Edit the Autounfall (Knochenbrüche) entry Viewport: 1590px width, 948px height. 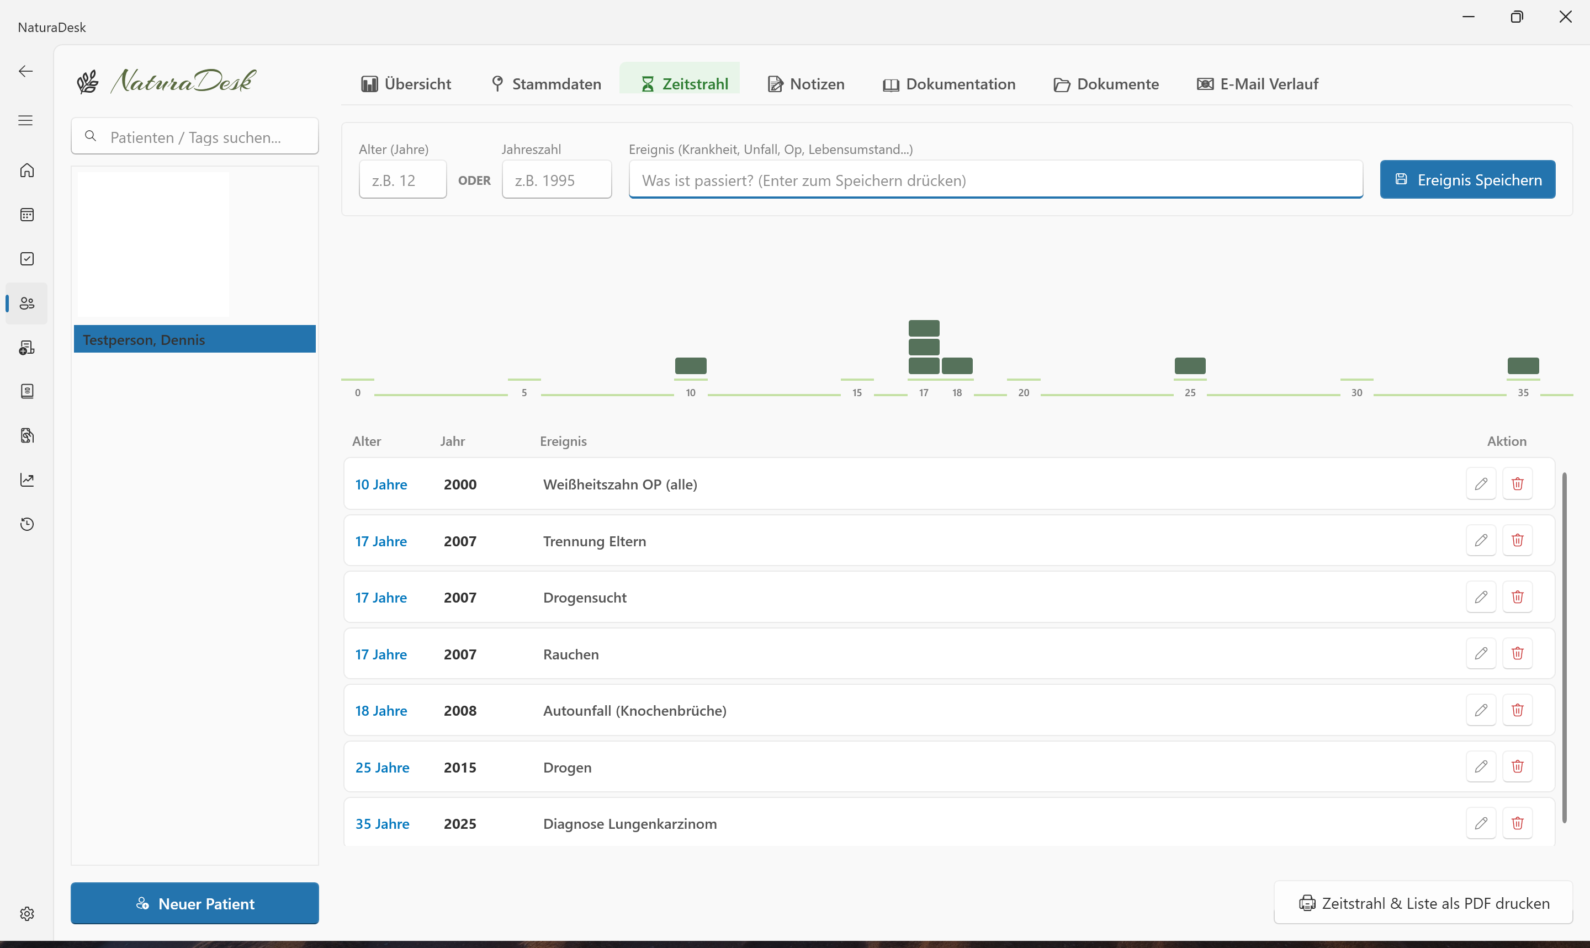pos(1481,710)
